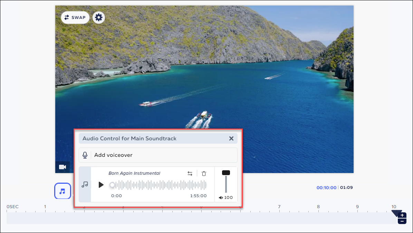Zoom in the timeline with plus button
The height and width of the screenshot is (233, 413).
[x=402, y=215]
